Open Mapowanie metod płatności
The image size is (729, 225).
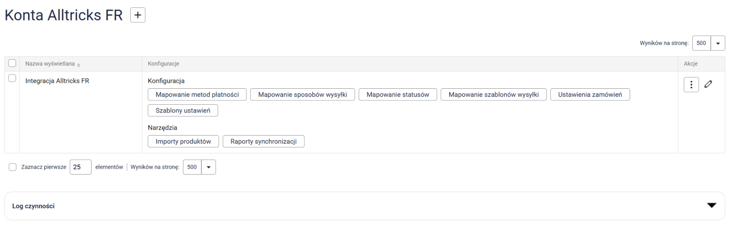(x=197, y=95)
